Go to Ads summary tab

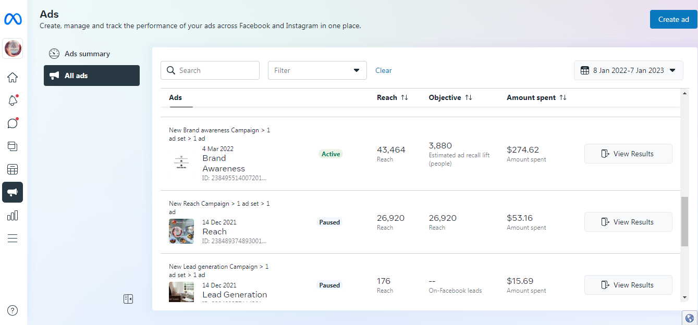[87, 54]
